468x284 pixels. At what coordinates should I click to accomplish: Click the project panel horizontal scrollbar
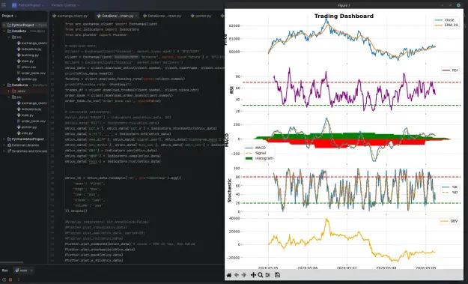click(x=12, y=262)
